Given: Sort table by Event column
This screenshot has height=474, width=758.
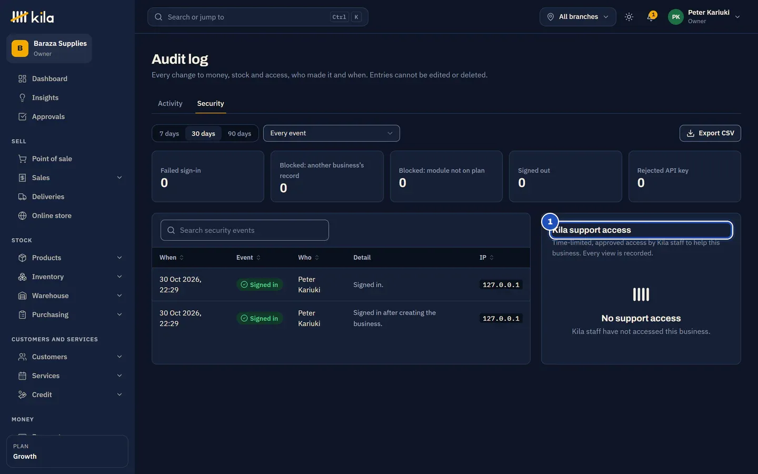Looking at the screenshot, I should [248, 258].
